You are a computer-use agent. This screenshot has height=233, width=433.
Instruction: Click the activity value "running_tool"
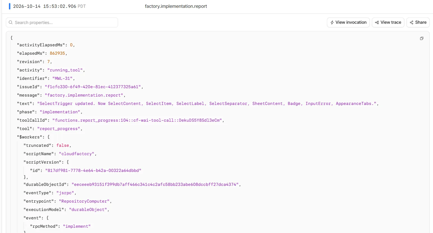pyautogui.click(x=65, y=70)
